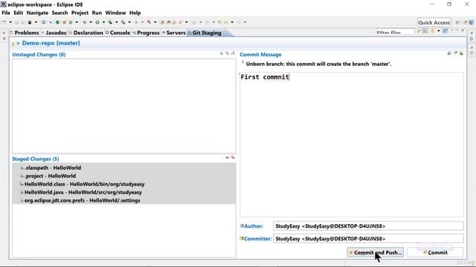This screenshot has height=267, width=476.
Task: Open the Run menu
Action: pyautogui.click(x=97, y=13)
